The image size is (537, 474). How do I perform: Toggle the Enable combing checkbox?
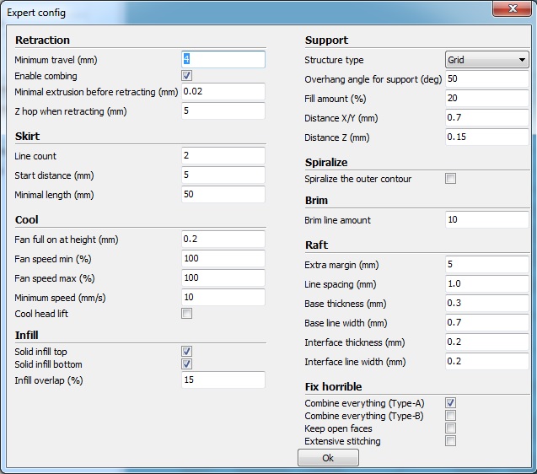187,76
